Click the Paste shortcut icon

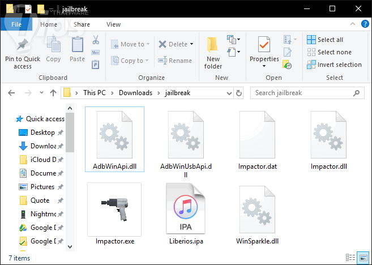pos(95,65)
